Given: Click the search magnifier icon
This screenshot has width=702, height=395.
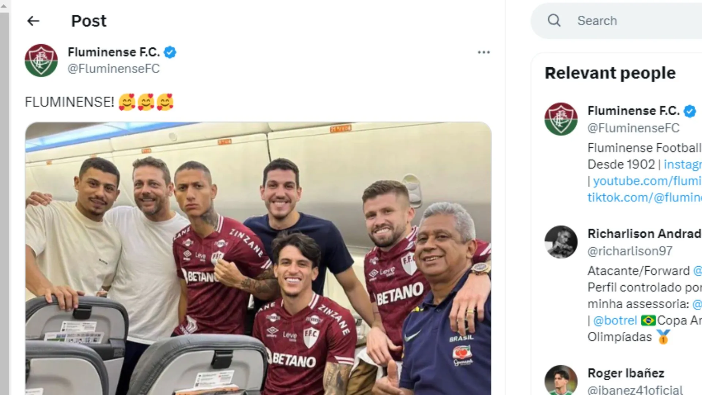Looking at the screenshot, I should (x=554, y=20).
